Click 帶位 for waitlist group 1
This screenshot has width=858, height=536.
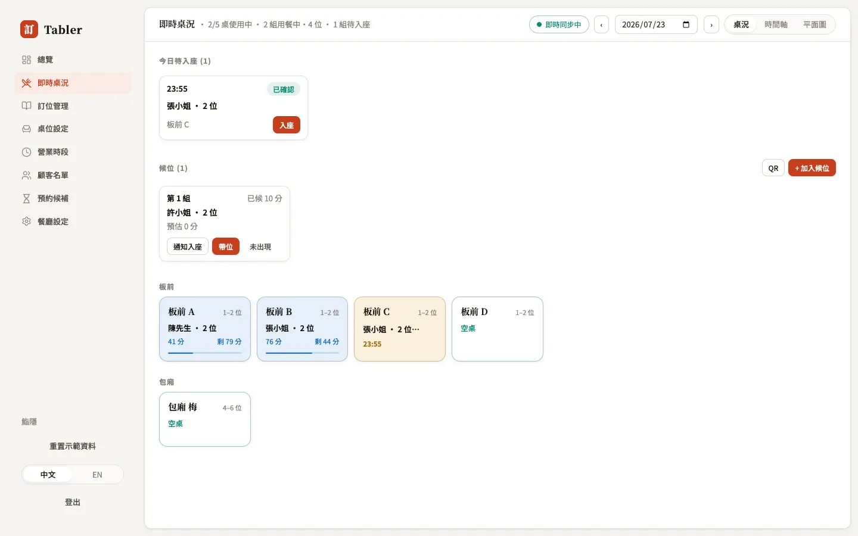226,247
